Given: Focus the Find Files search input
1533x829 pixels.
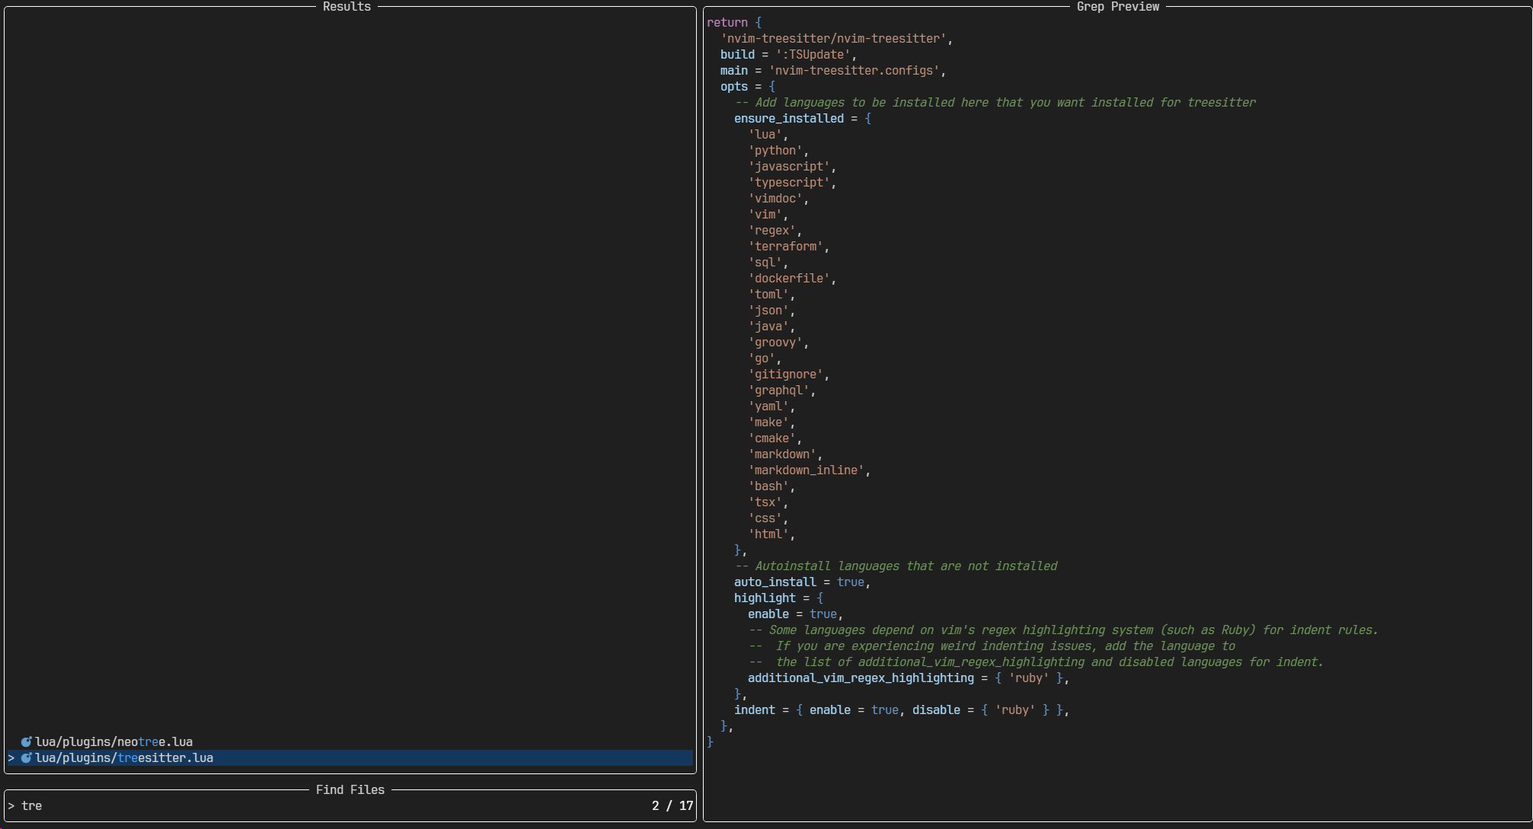Looking at the screenshot, I should 305,806.
